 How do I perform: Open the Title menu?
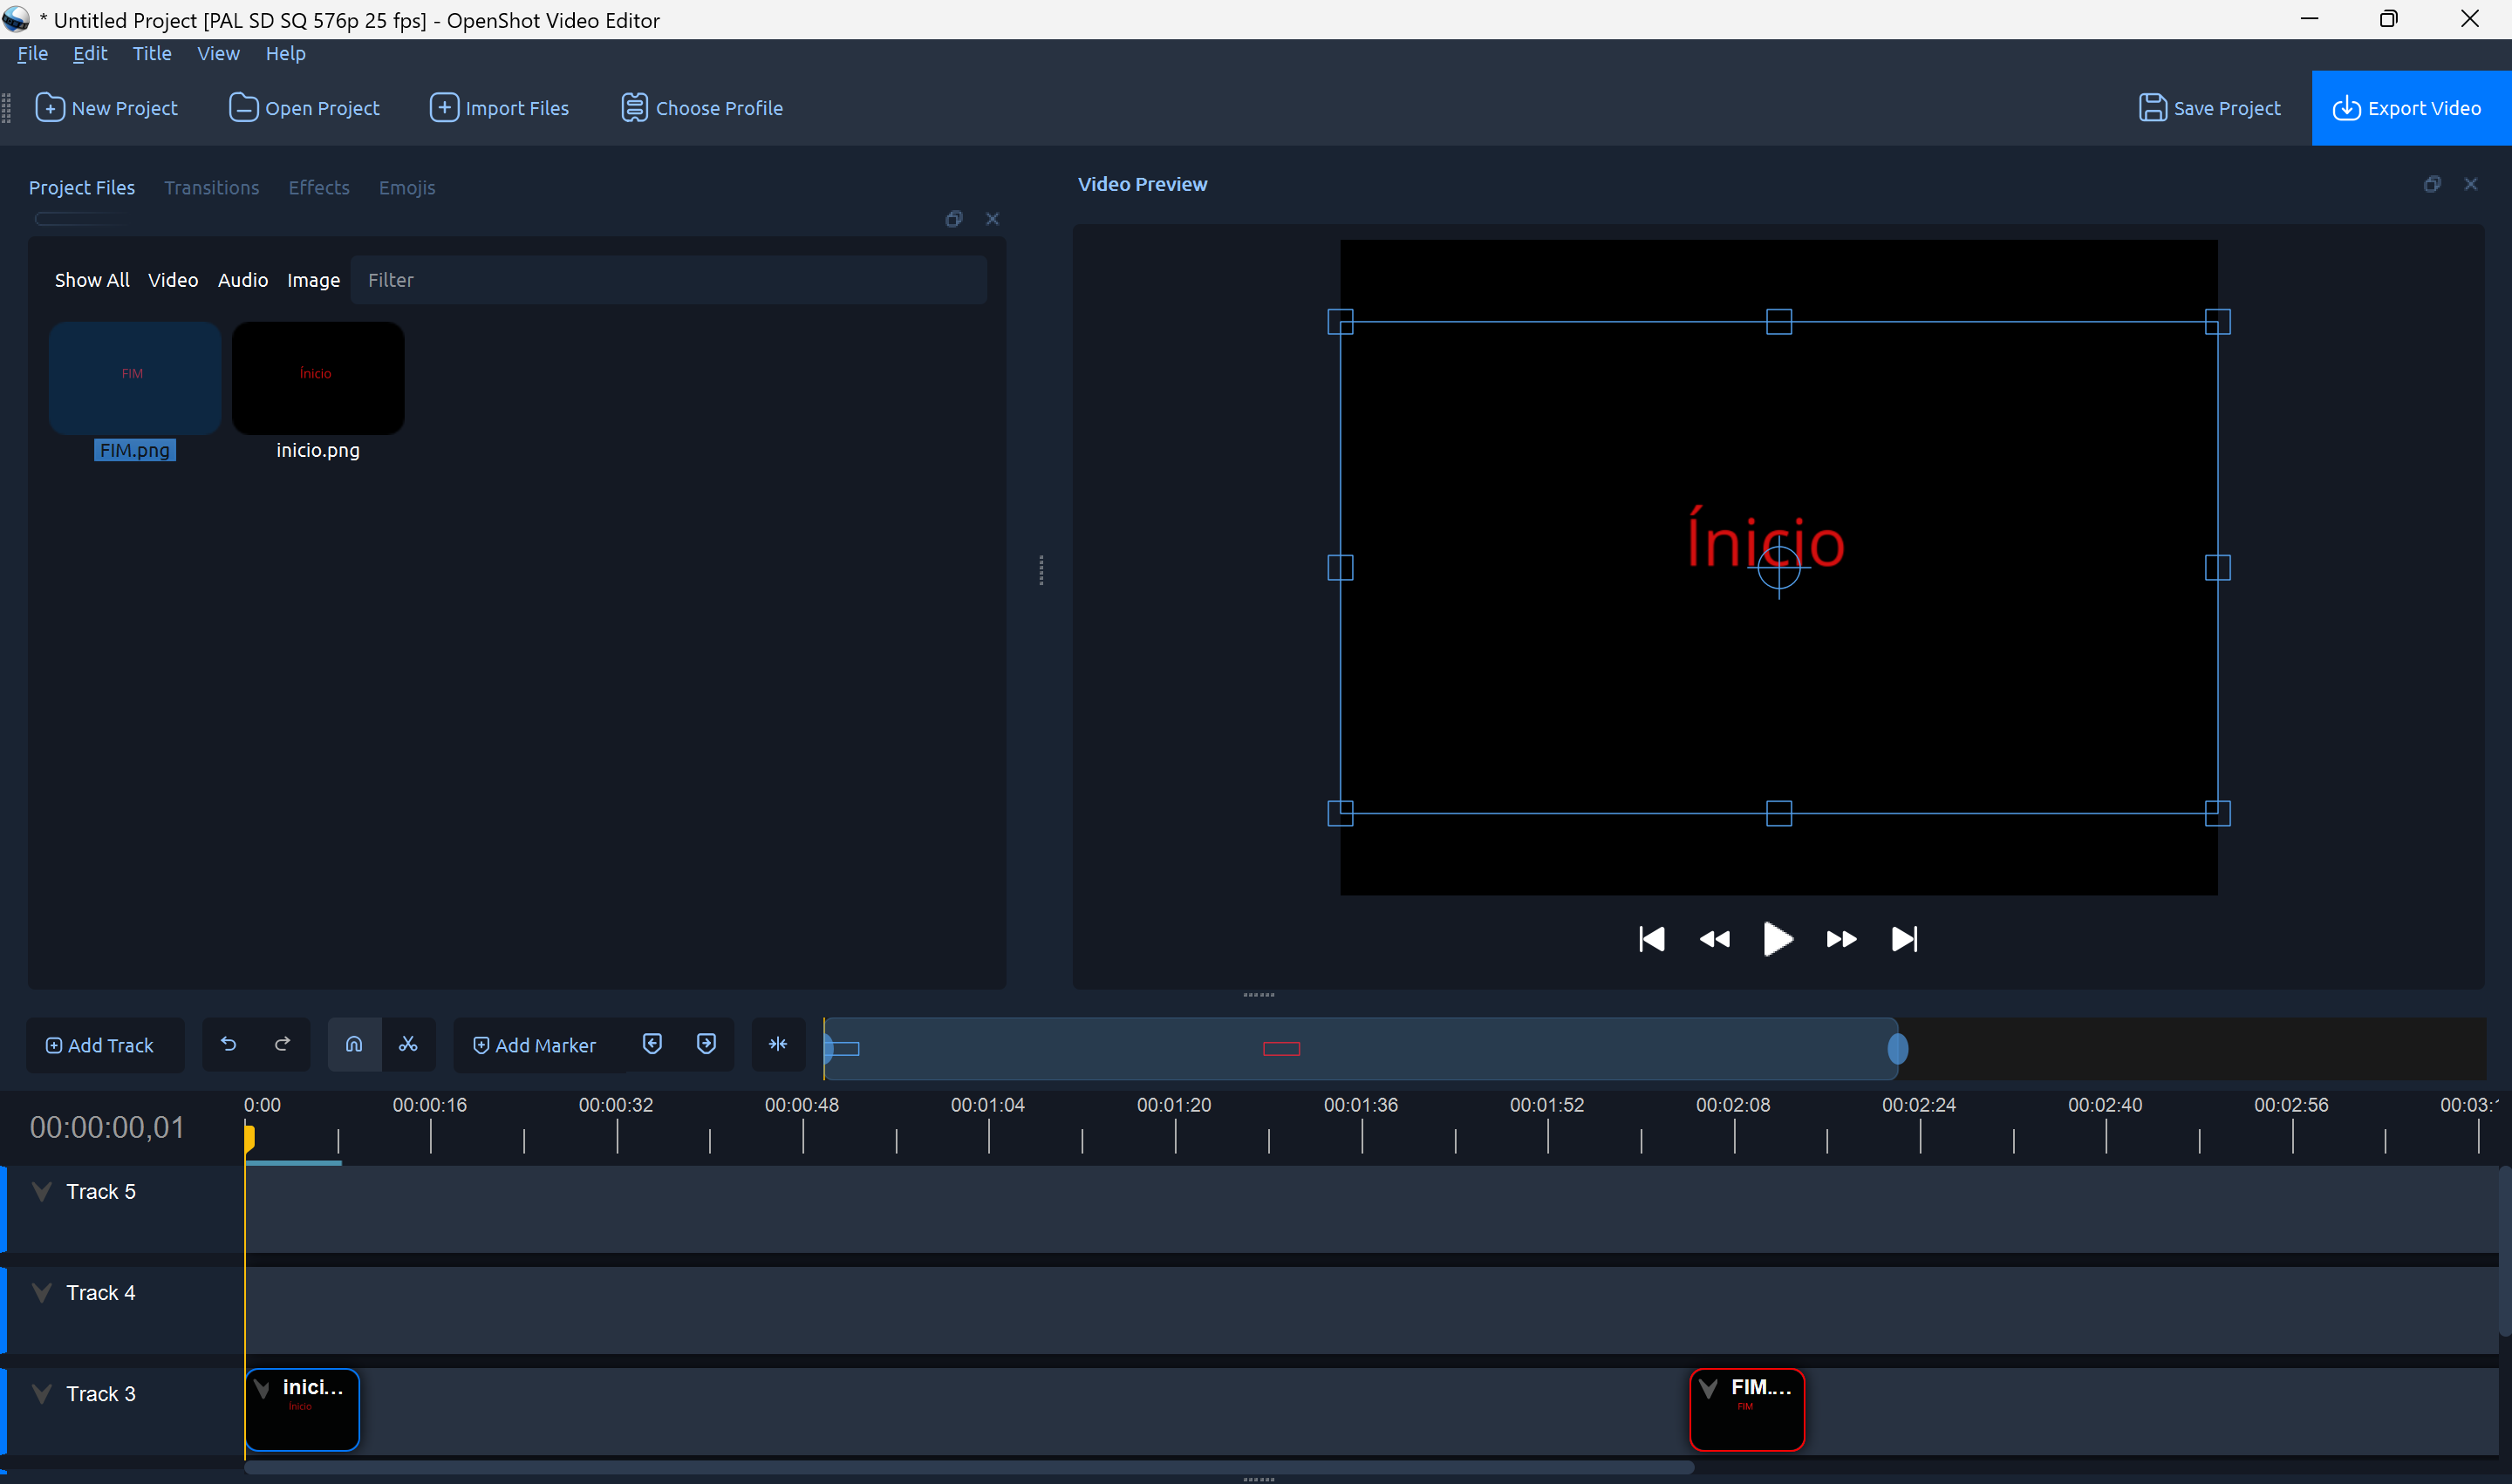click(x=152, y=54)
